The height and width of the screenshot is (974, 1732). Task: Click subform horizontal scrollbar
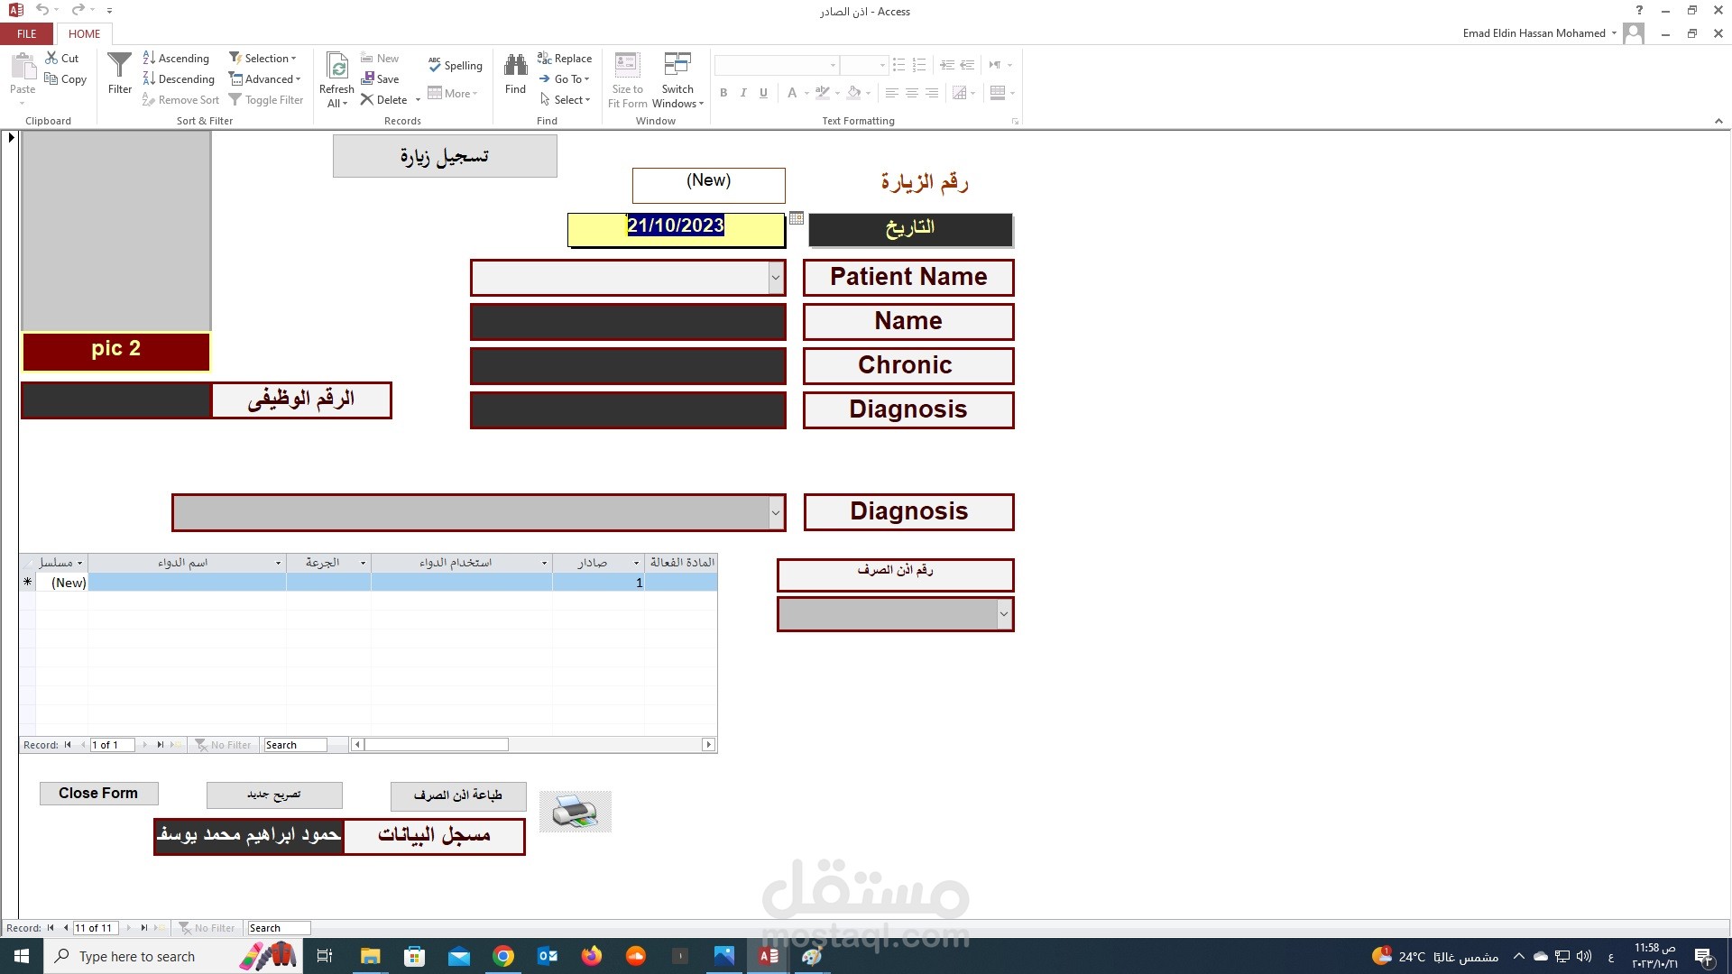point(532,745)
